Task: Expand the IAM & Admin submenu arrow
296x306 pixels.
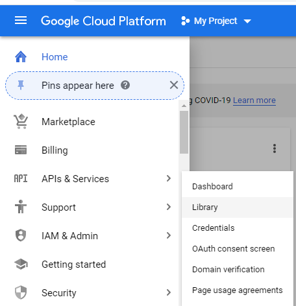Action: point(169,235)
